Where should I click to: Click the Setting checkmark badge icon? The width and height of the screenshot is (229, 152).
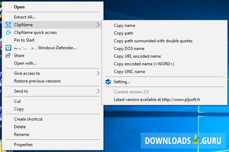point(108,82)
